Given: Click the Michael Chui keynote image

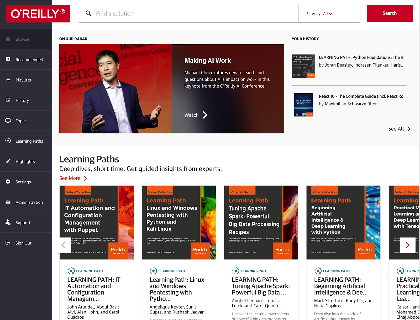Looking at the screenshot, I should [x=115, y=89].
